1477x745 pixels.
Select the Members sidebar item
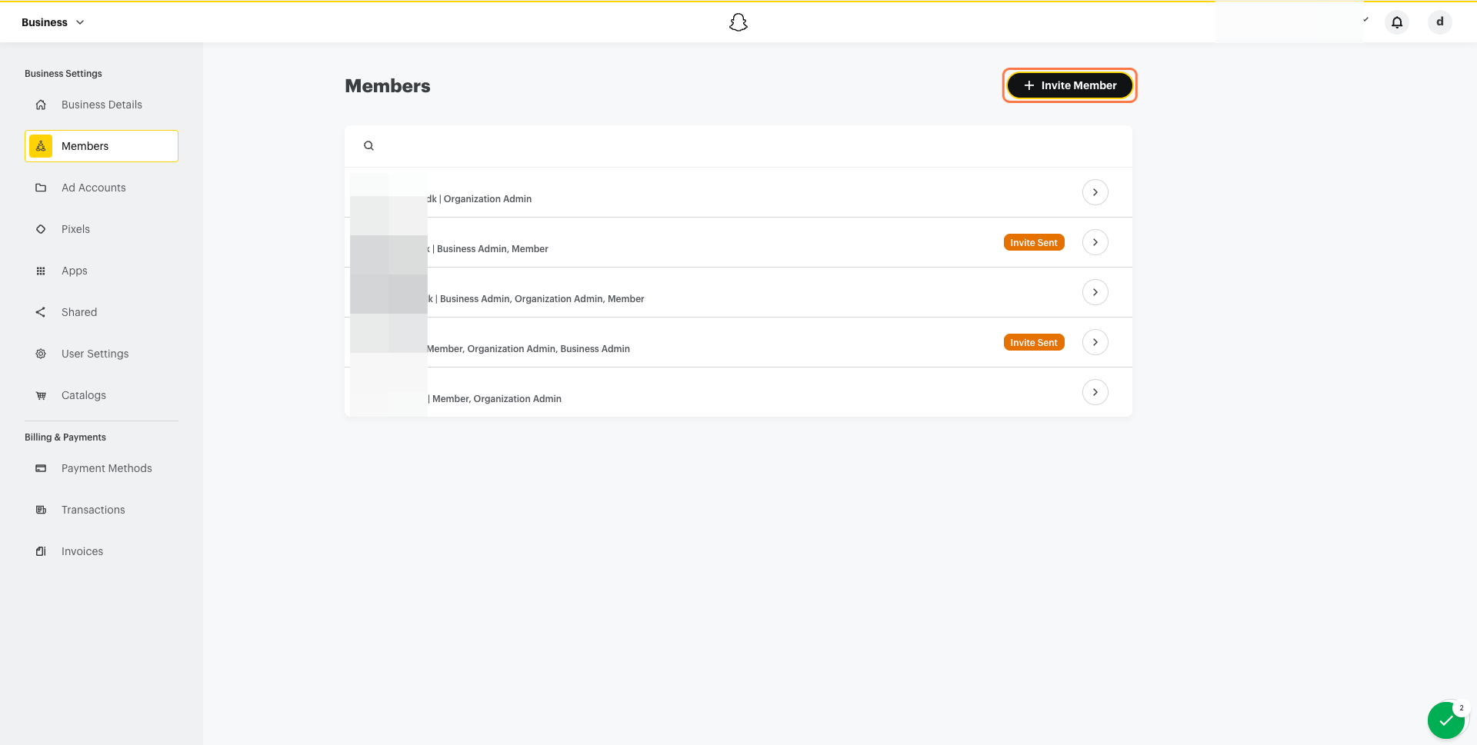pyautogui.click(x=102, y=146)
